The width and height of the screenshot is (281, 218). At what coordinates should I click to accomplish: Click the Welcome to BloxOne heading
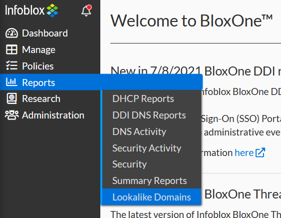pos(191,21)
